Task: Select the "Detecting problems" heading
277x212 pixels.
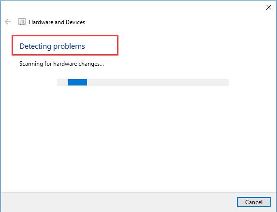Action: [52, 46]
